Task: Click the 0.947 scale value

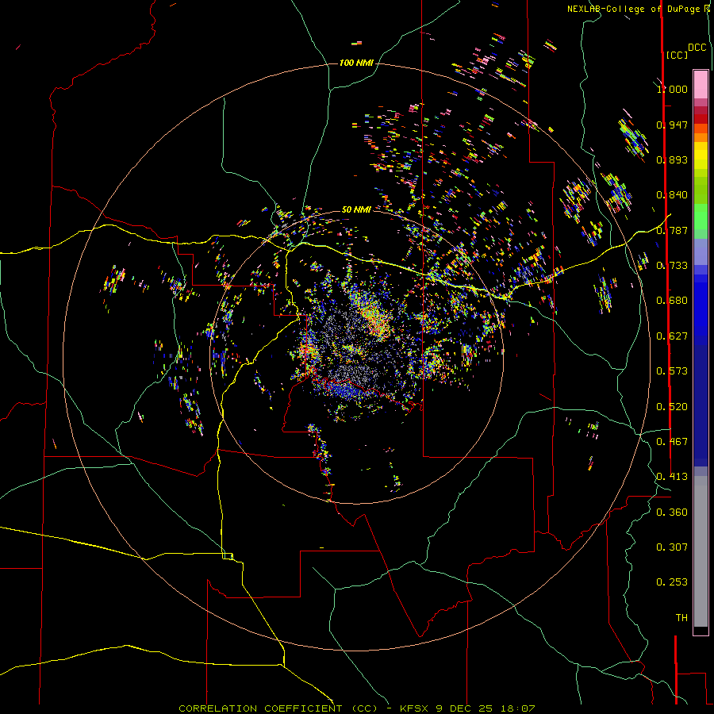Action: tap(672, 125)
